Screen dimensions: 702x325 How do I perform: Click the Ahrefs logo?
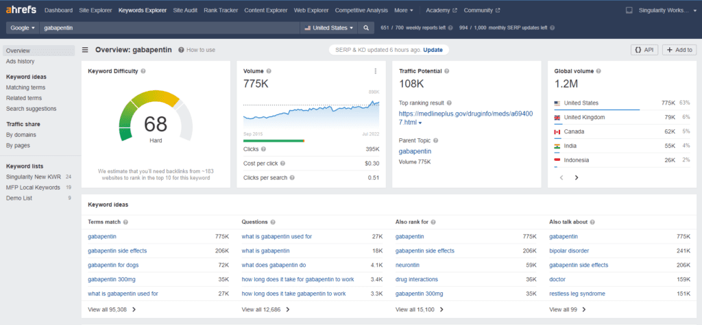tap(21, 10)
